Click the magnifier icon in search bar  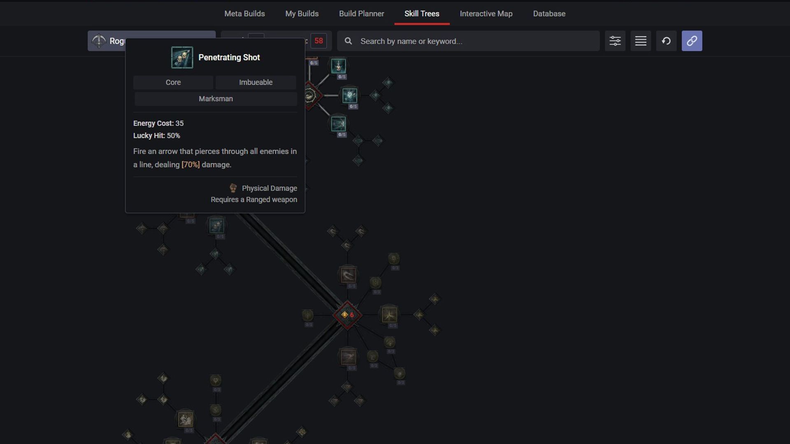[348, 41]
